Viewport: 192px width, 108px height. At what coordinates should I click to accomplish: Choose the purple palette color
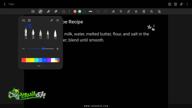click(49, 60)
